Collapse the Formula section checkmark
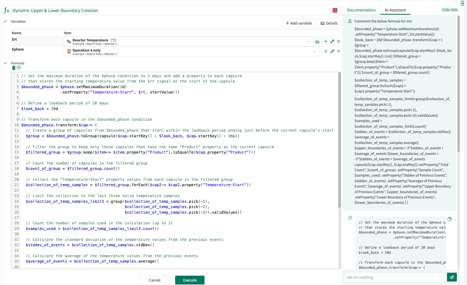Image resolution: width=467 pixels, height=285 pixels. (x=5, y=63)
